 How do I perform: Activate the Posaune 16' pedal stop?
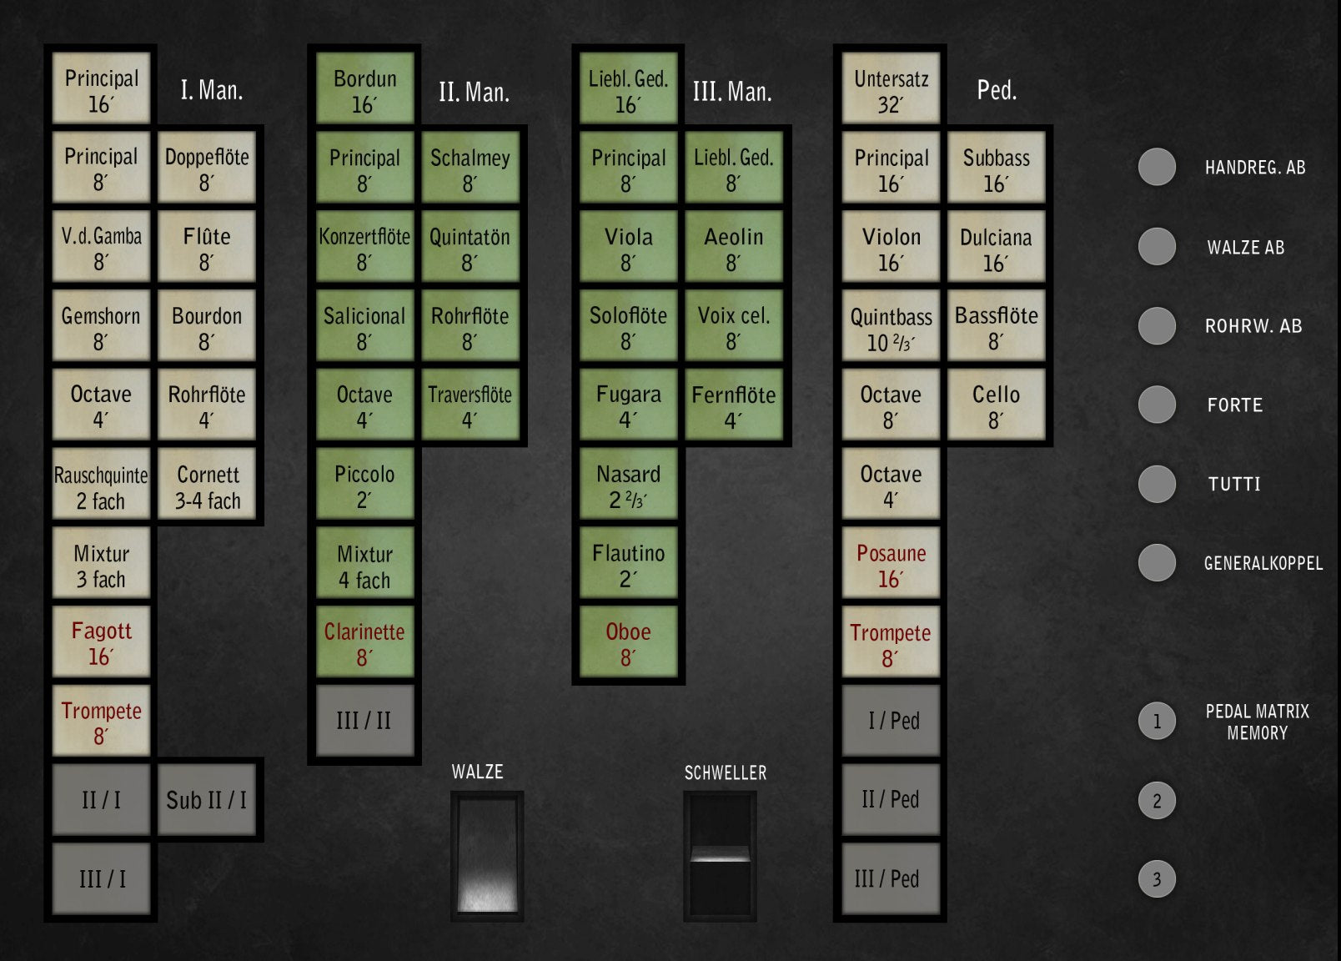[891, 565]
